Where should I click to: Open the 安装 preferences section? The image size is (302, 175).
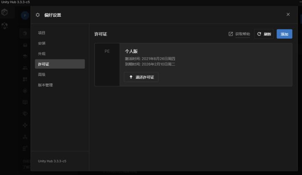[x=60, y=43]
